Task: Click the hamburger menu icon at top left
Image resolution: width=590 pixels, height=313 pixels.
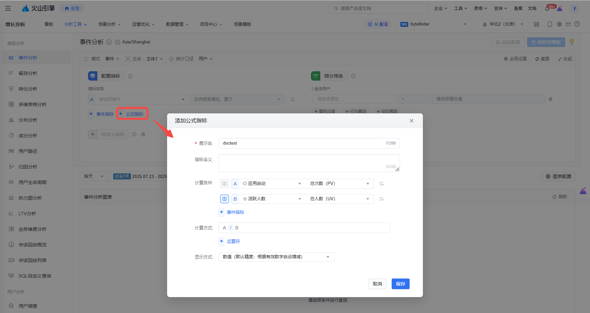Action: click(8, 8)
